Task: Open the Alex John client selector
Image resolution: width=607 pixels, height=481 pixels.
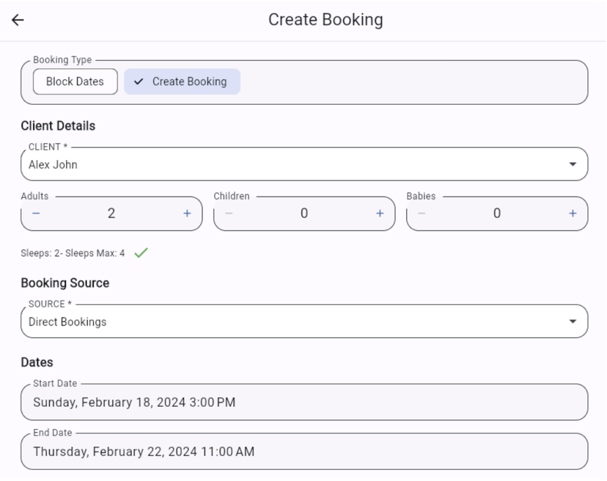Action: 304,164
